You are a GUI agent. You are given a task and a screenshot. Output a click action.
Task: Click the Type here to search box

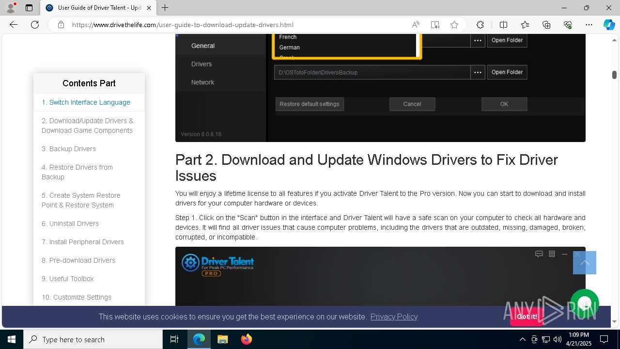[93, 339]
